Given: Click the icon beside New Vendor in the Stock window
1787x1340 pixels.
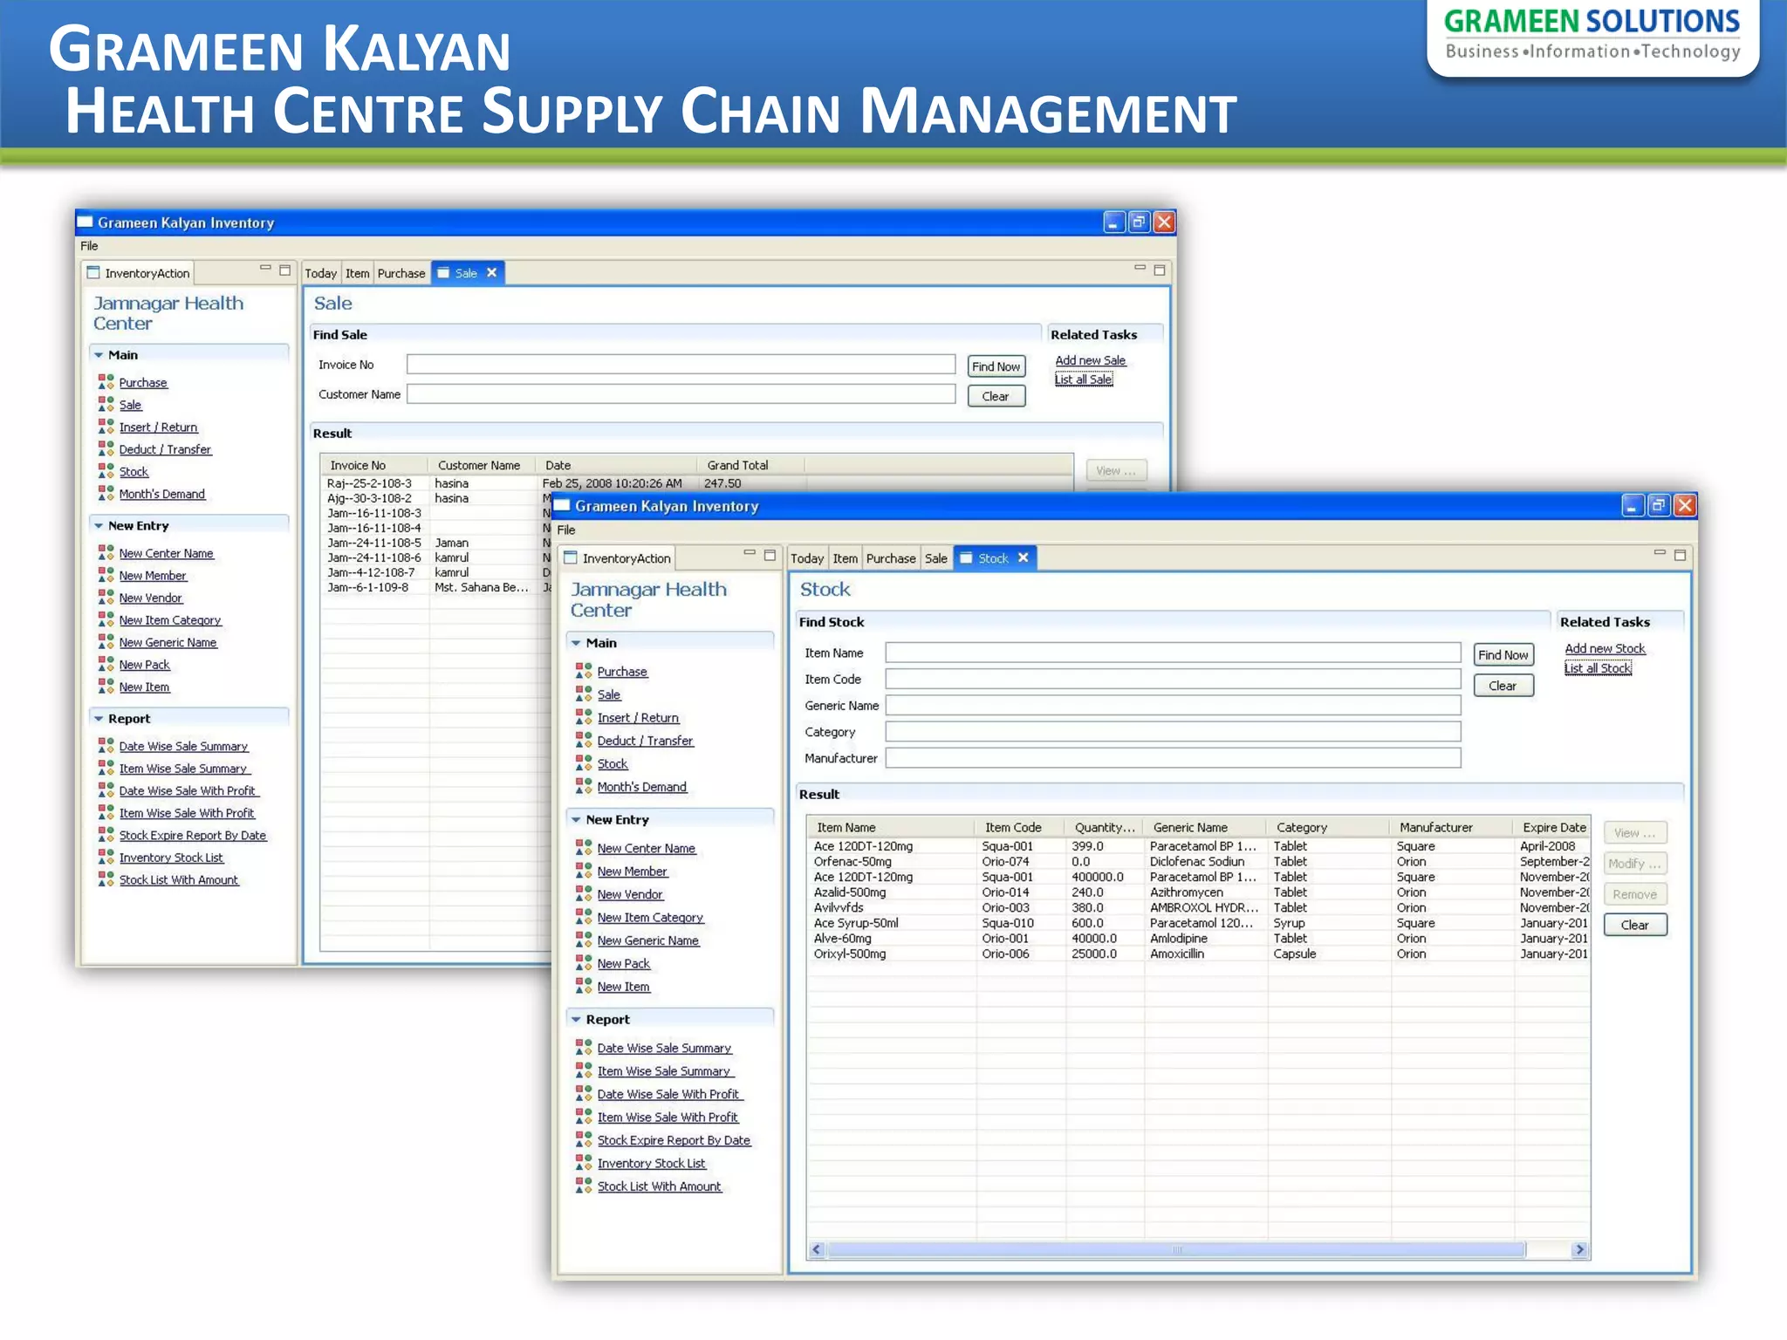Looking at the screenshot, I should pos(584,892).
